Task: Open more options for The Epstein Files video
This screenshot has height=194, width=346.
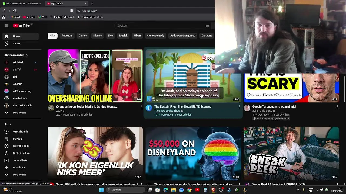Action: click(239, 107)
